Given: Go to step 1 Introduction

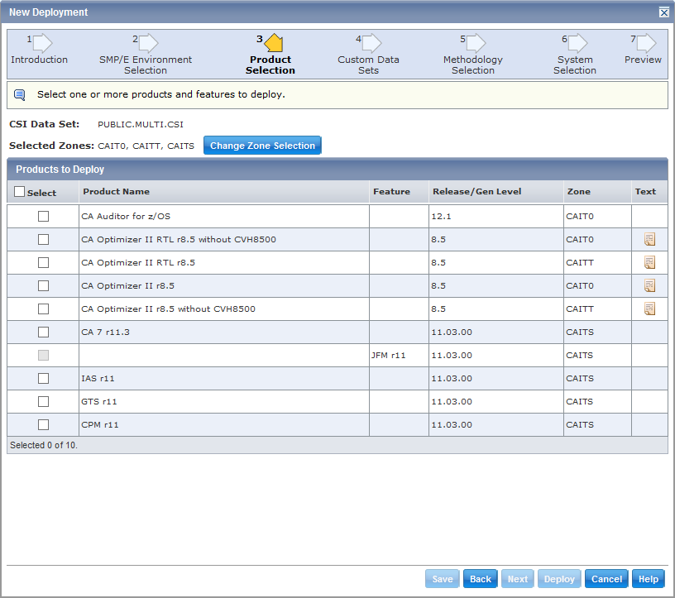Looking at the screenshot, I should pos(42,41).
